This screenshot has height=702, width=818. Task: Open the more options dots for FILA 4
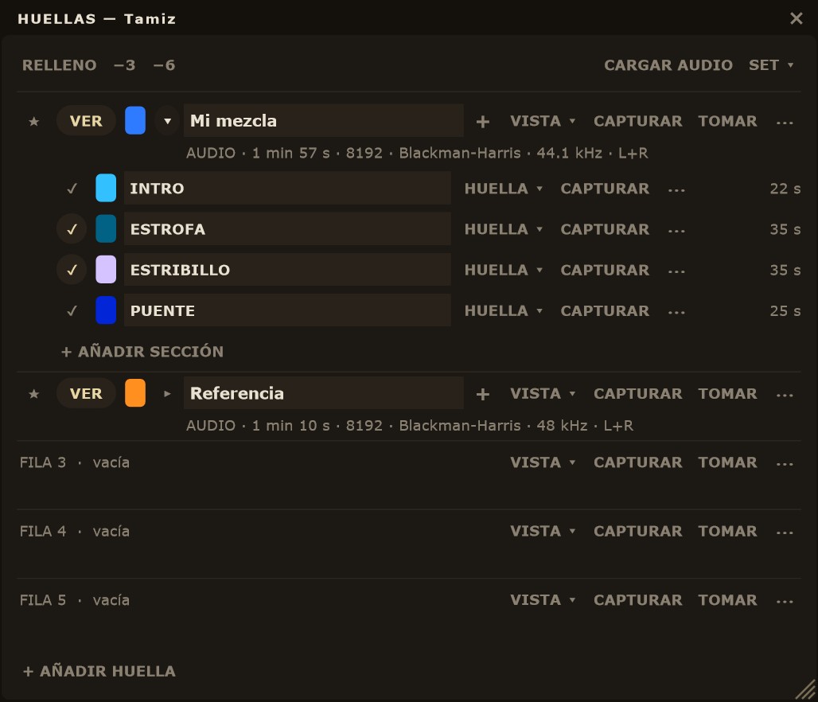pyautogui.click(x=784, y=532)
